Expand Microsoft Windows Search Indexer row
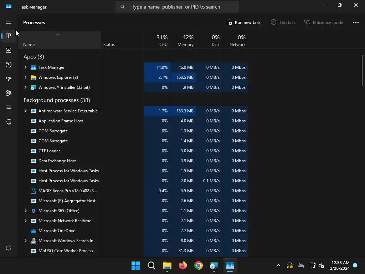 [25, 241]
